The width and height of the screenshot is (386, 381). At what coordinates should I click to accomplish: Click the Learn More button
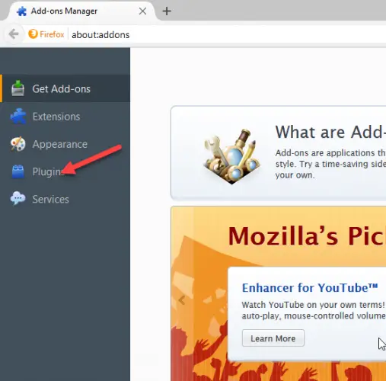click(x=273, y=338)
